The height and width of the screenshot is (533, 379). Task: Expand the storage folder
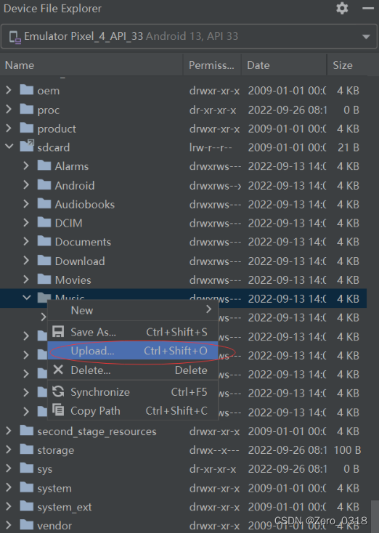click(9, 449)
